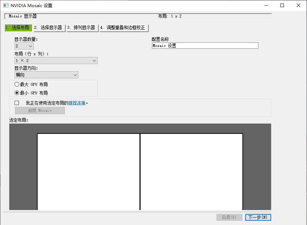The height and width of the screenshot is (225, 307).
Task: Maximize the NVIDIA Mosaic window
Action: point(282,5)
